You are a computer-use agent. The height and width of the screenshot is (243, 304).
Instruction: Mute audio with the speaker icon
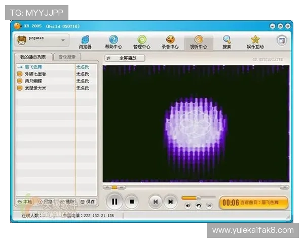(x=187, y=206)
